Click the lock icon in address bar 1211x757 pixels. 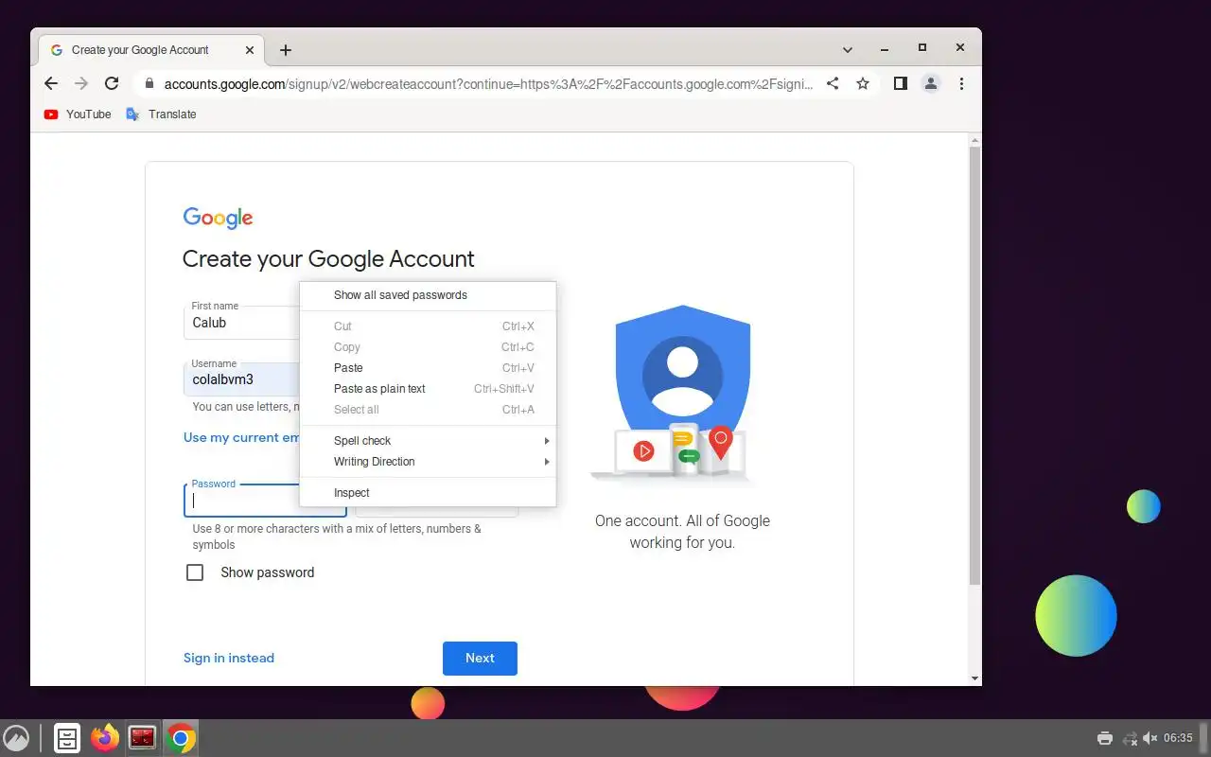(149, 83)
